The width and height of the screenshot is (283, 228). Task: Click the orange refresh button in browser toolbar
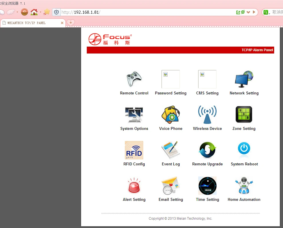click(24, 12)
